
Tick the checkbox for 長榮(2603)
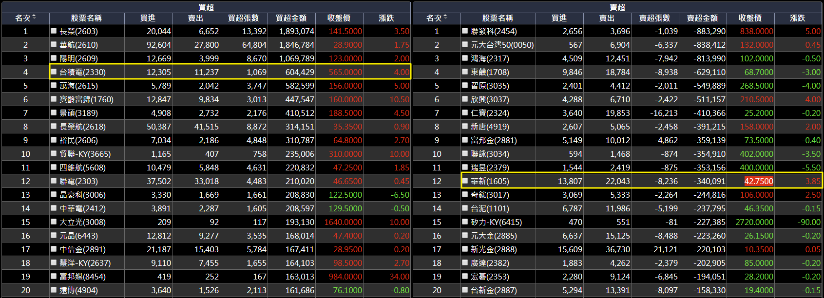click(54, 31)
